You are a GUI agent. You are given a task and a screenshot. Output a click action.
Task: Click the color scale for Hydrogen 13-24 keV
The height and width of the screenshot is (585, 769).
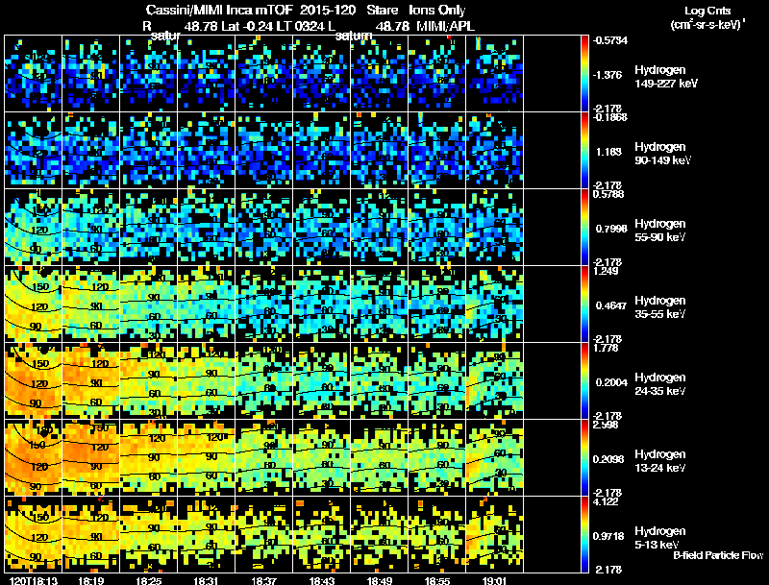pos(584,457)
